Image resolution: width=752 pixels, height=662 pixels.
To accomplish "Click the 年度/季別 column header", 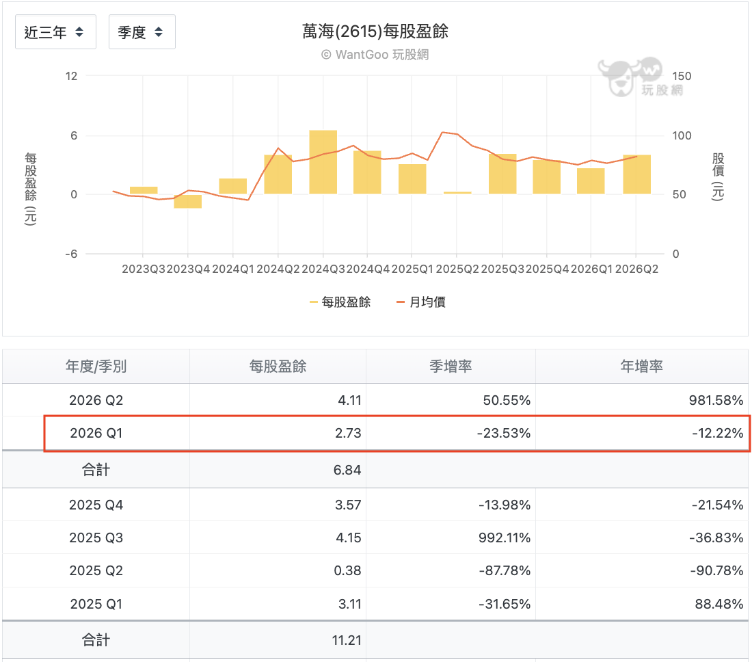I will 96,367.
